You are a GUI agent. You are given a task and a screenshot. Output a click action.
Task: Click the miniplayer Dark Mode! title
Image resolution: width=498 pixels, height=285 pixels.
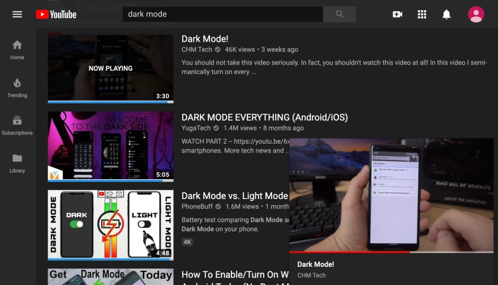315,265
